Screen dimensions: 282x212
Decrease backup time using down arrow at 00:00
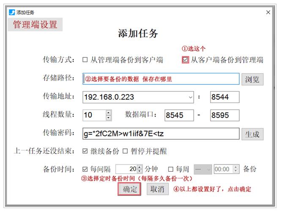pyautogui.click(x=235, y=171)
